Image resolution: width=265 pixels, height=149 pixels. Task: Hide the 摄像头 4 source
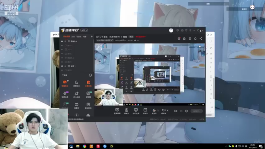point(62,41)
